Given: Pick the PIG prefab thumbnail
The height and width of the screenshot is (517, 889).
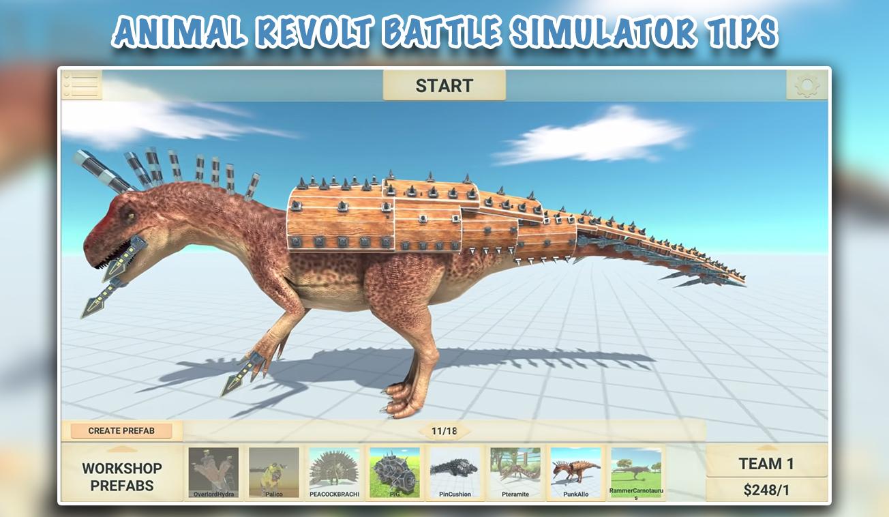Looking at the screenshot, I should click(395, 473).
